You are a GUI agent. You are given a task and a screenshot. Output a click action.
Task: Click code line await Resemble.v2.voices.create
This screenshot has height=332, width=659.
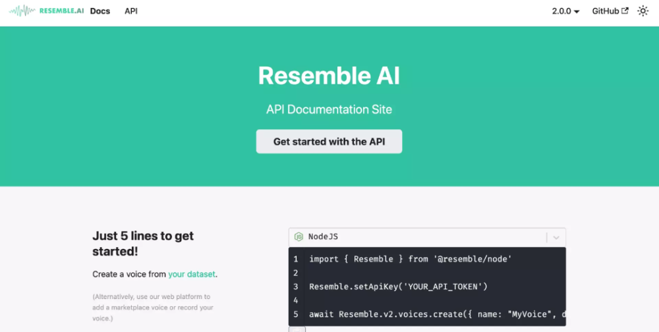pos(437,314)
